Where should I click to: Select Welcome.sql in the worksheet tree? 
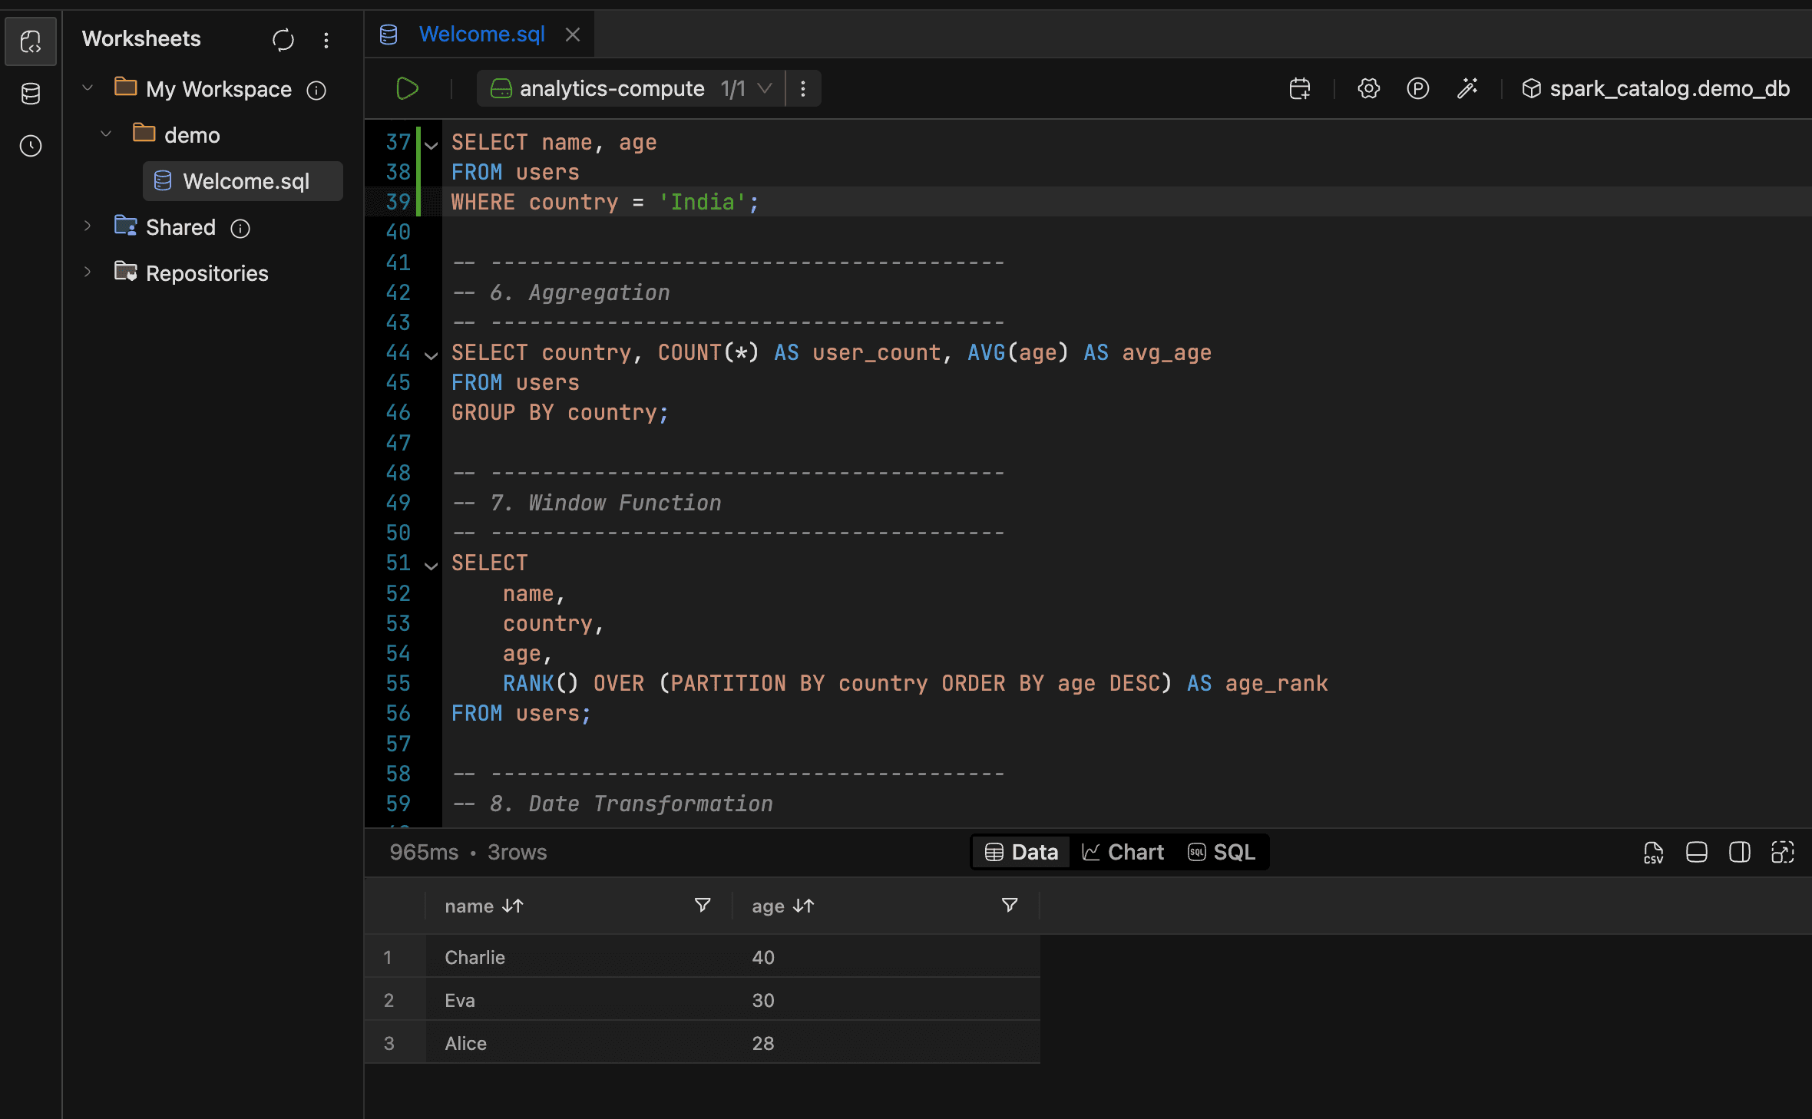tap(245, 181)
